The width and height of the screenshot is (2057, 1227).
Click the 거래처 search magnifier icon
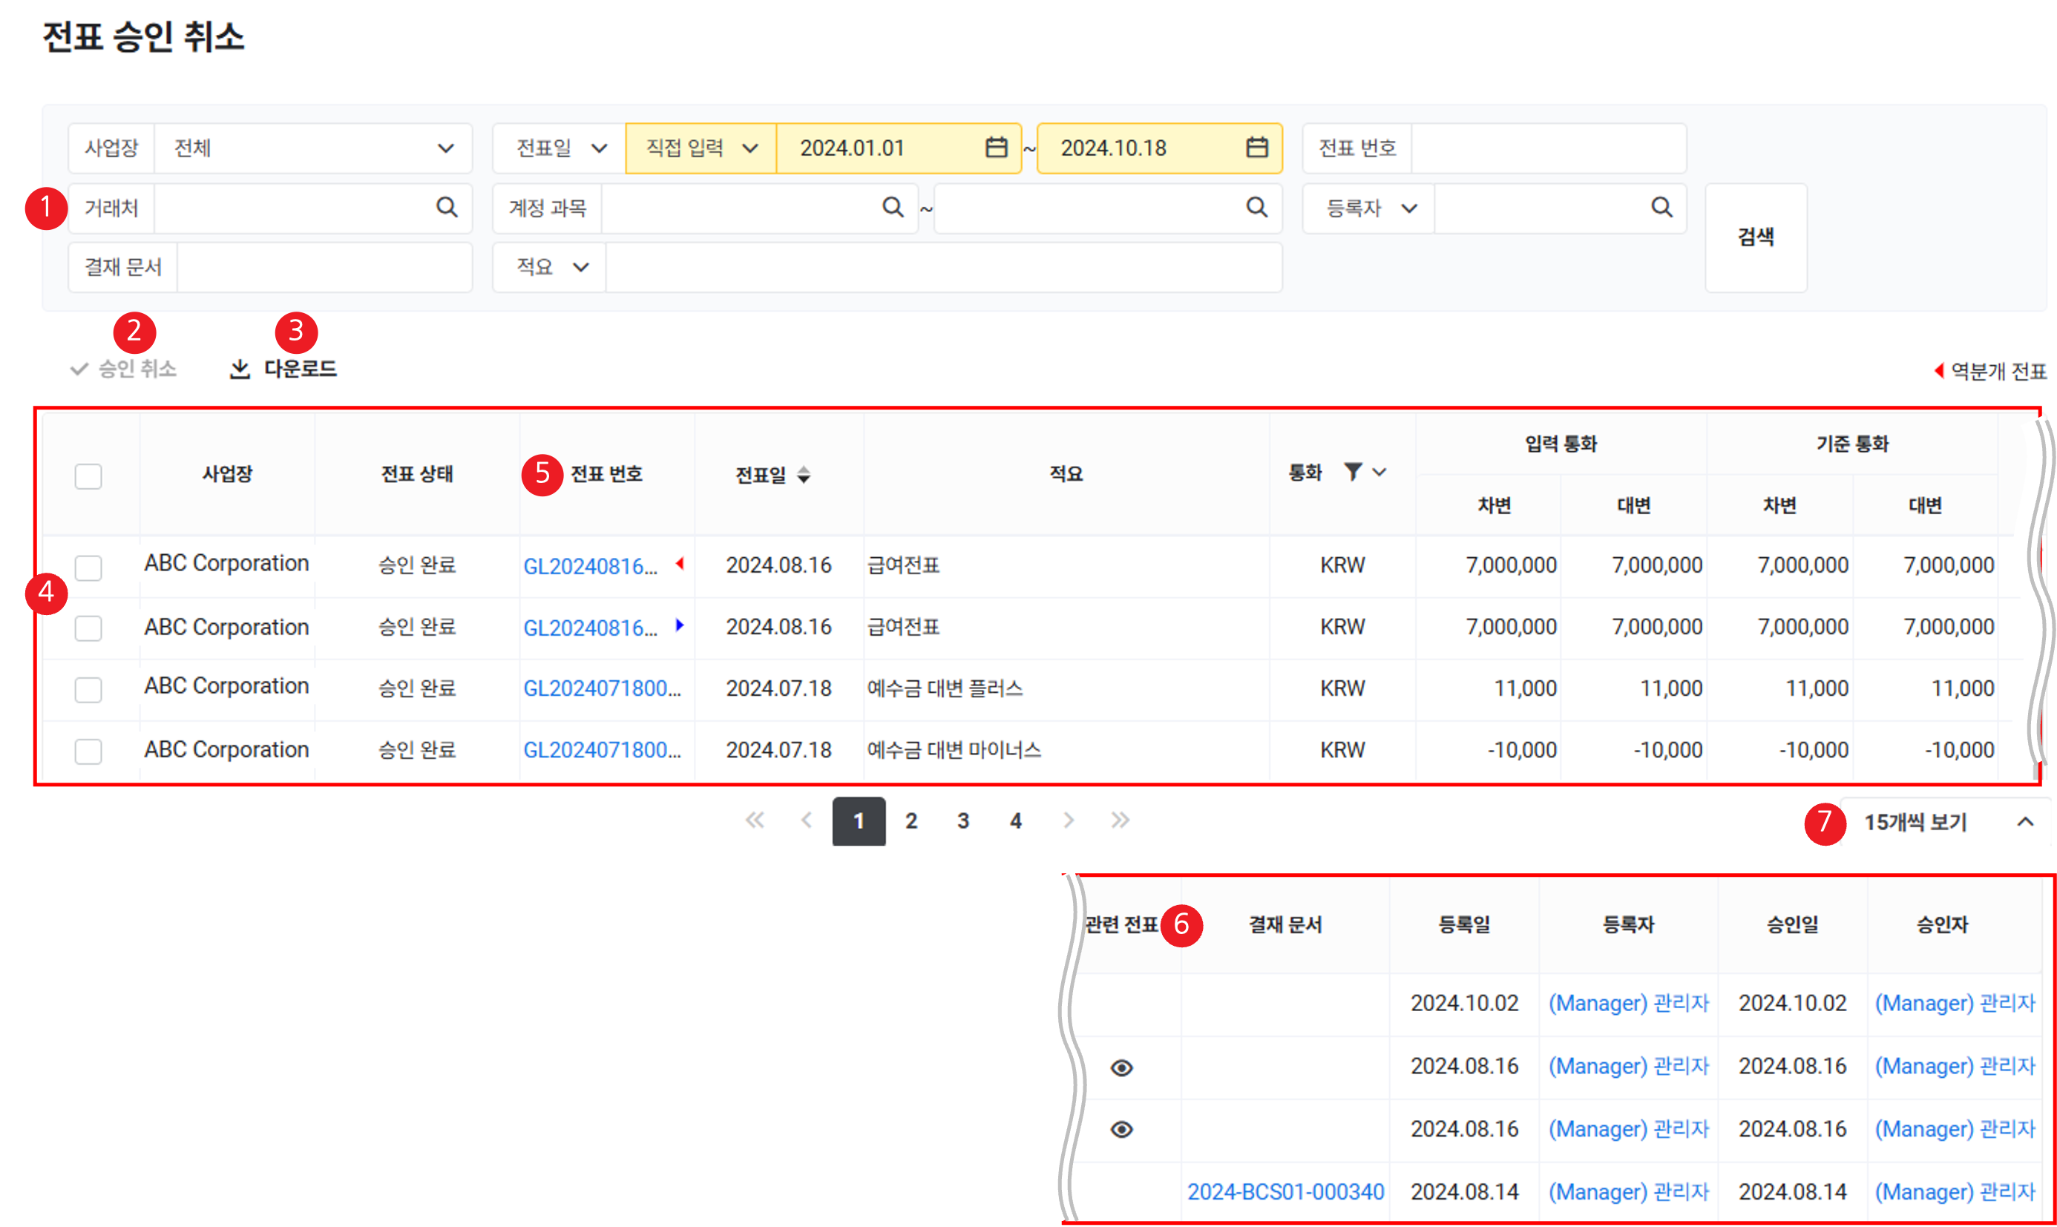(447, 207)
